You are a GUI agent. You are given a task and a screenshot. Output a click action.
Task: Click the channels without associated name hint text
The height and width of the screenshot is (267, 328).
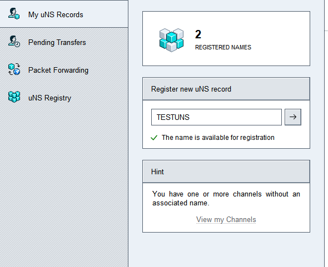coord(226,199)
